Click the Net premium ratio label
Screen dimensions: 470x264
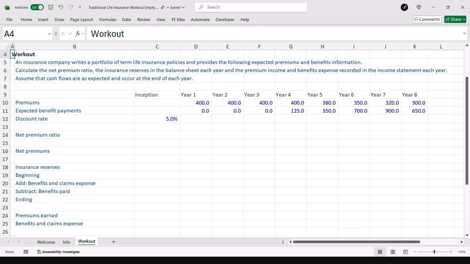coord(38,135)
